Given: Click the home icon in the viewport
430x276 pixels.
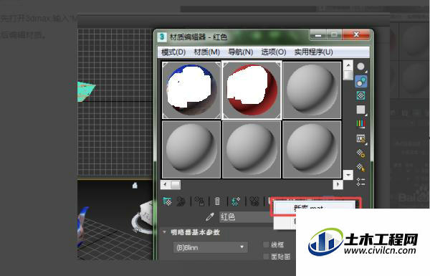Looking at the screenshot, I should point(135,186).
